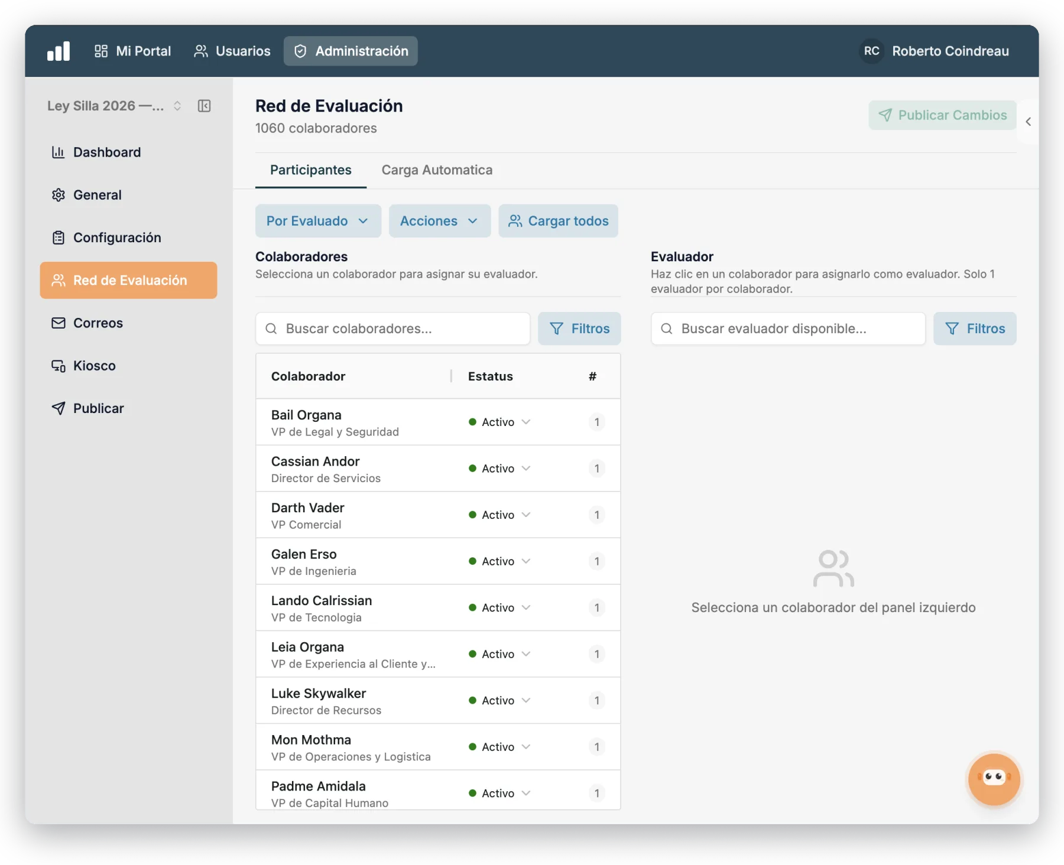The height and width of the screenshot is (865, 1064).
Task: Open the chatbot assistant bubble
Action: [x=994, y=779]
